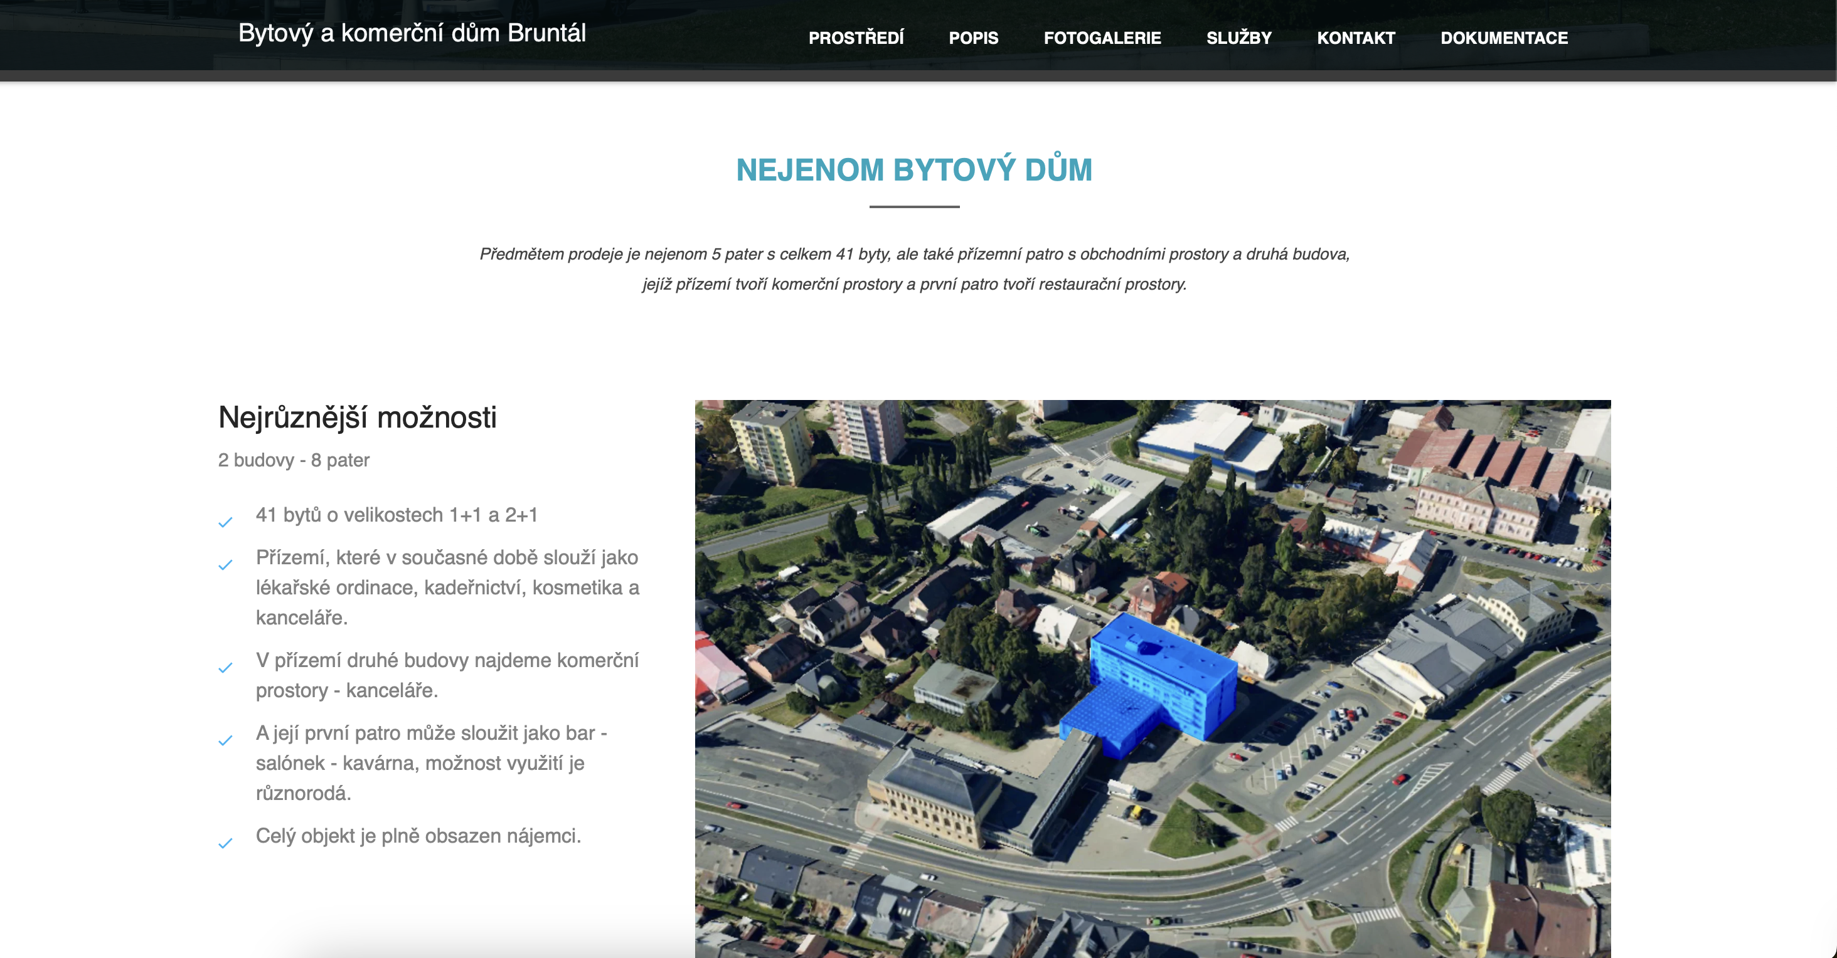Click the item about bar - salónek - kavárna
The height and width of the screenshot is (958, 1837).
click(432, 762)
